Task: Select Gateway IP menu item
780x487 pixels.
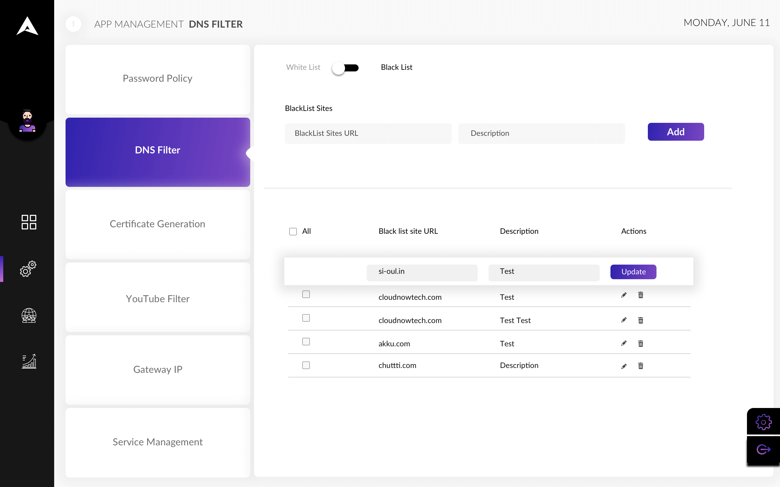Action: 158,370
